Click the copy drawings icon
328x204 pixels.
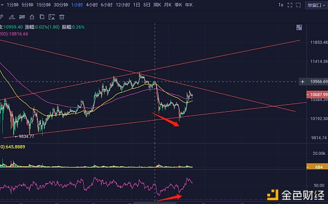42,17
